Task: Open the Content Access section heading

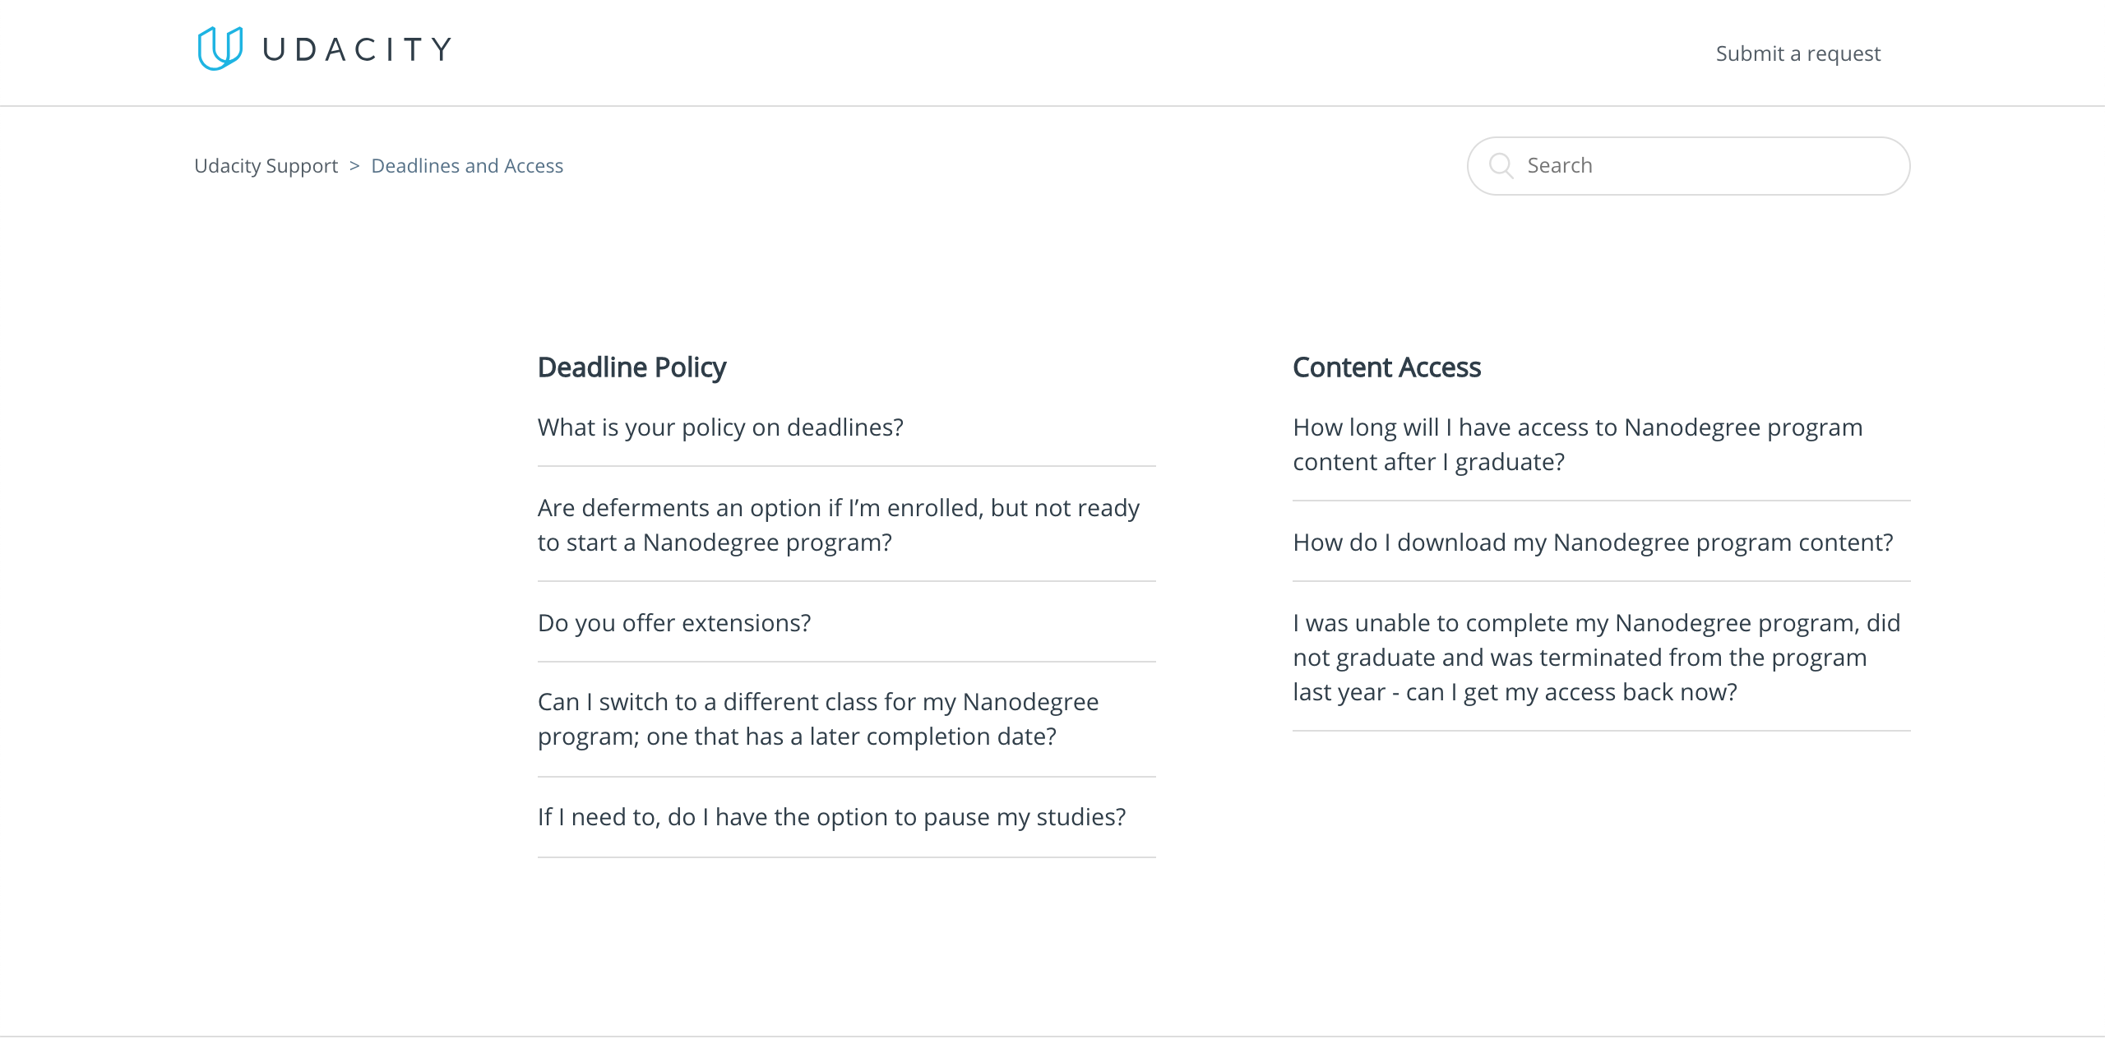Action: [1386, 367]
